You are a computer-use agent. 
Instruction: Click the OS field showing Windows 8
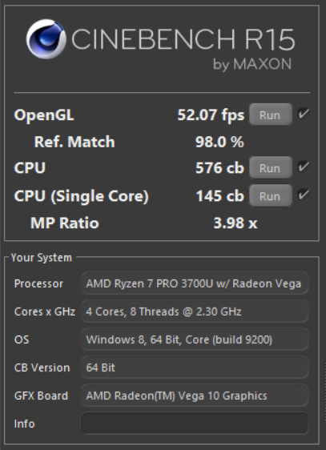(195, 340)
